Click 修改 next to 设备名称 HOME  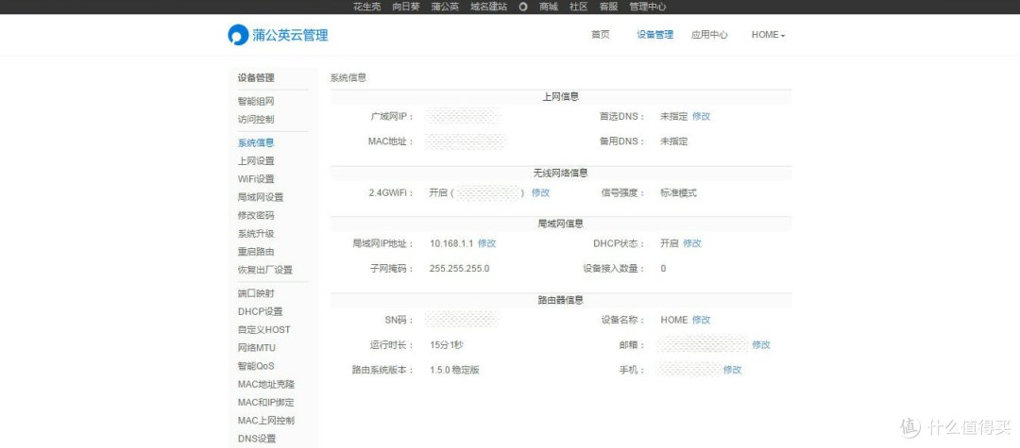pyautogui.click(x=701, y=320)
